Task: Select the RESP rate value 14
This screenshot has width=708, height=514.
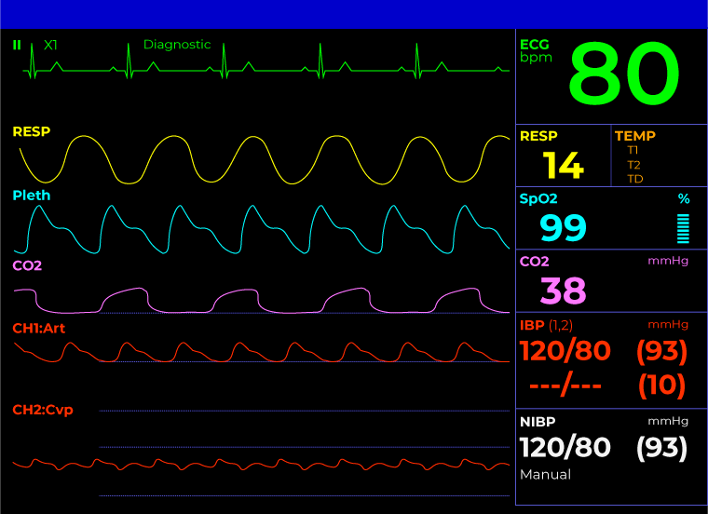Action: click(563, 165)
